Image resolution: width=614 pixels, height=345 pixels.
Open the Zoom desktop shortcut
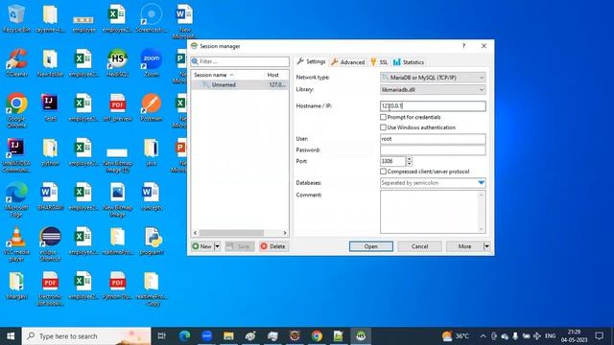click(x=152, y=62)
